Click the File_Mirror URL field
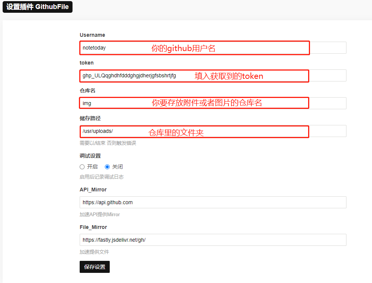Viewport: 372px width, 283px height. click(213, 240)
